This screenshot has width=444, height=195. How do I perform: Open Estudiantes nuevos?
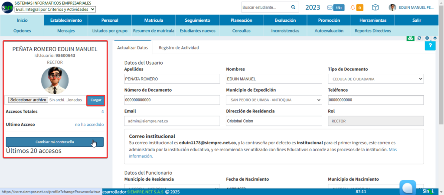tap(197, 30)
